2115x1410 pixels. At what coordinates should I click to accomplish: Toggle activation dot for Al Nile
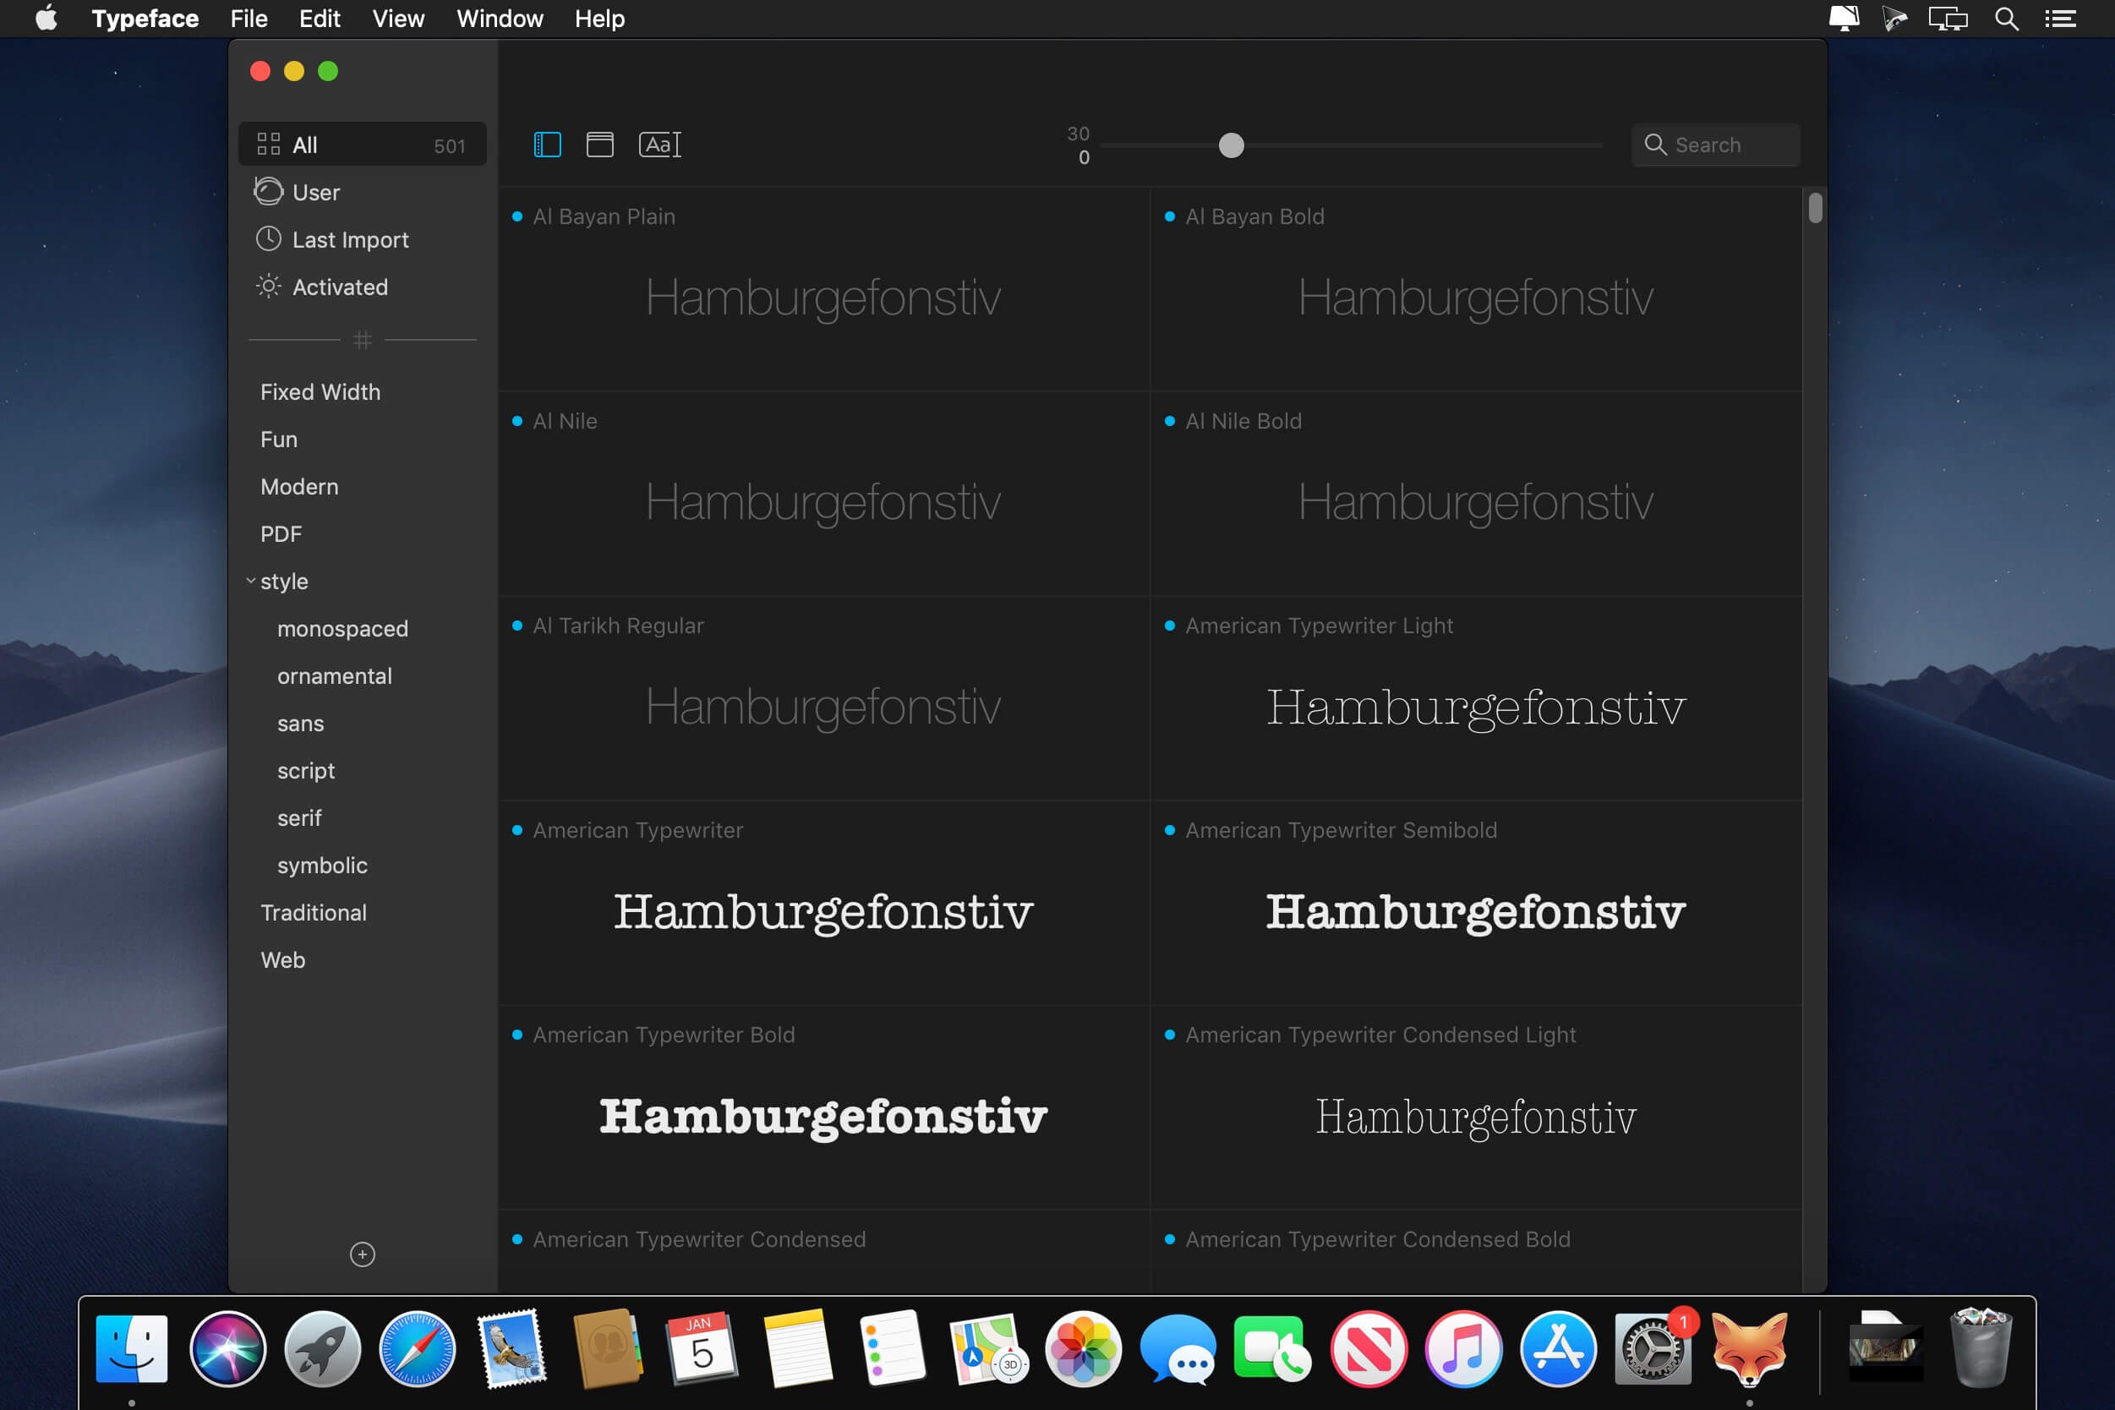click(x=517, y=421)
